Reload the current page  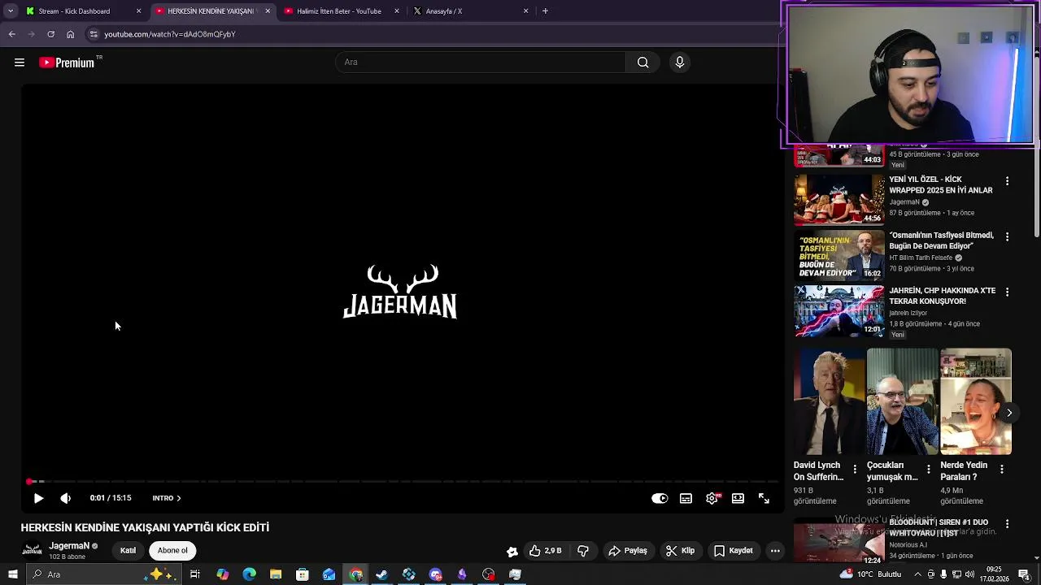(50, 34)
